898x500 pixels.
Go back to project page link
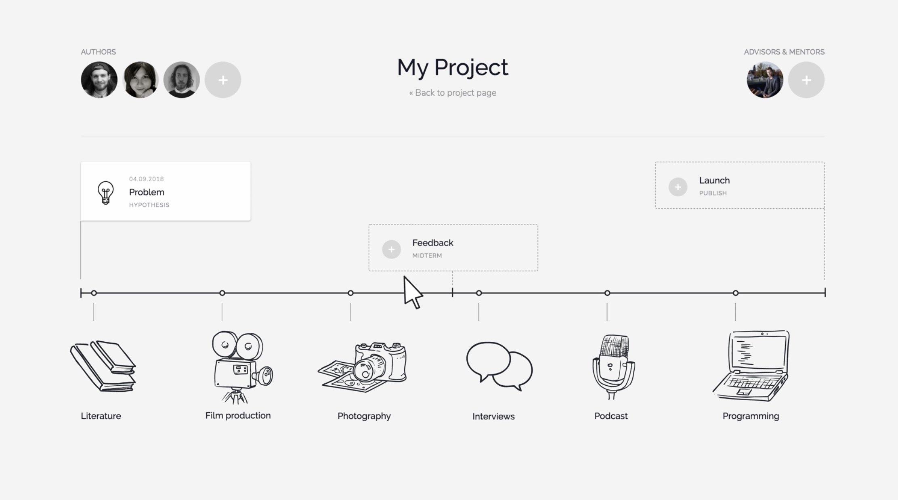(x=453, y=93)
